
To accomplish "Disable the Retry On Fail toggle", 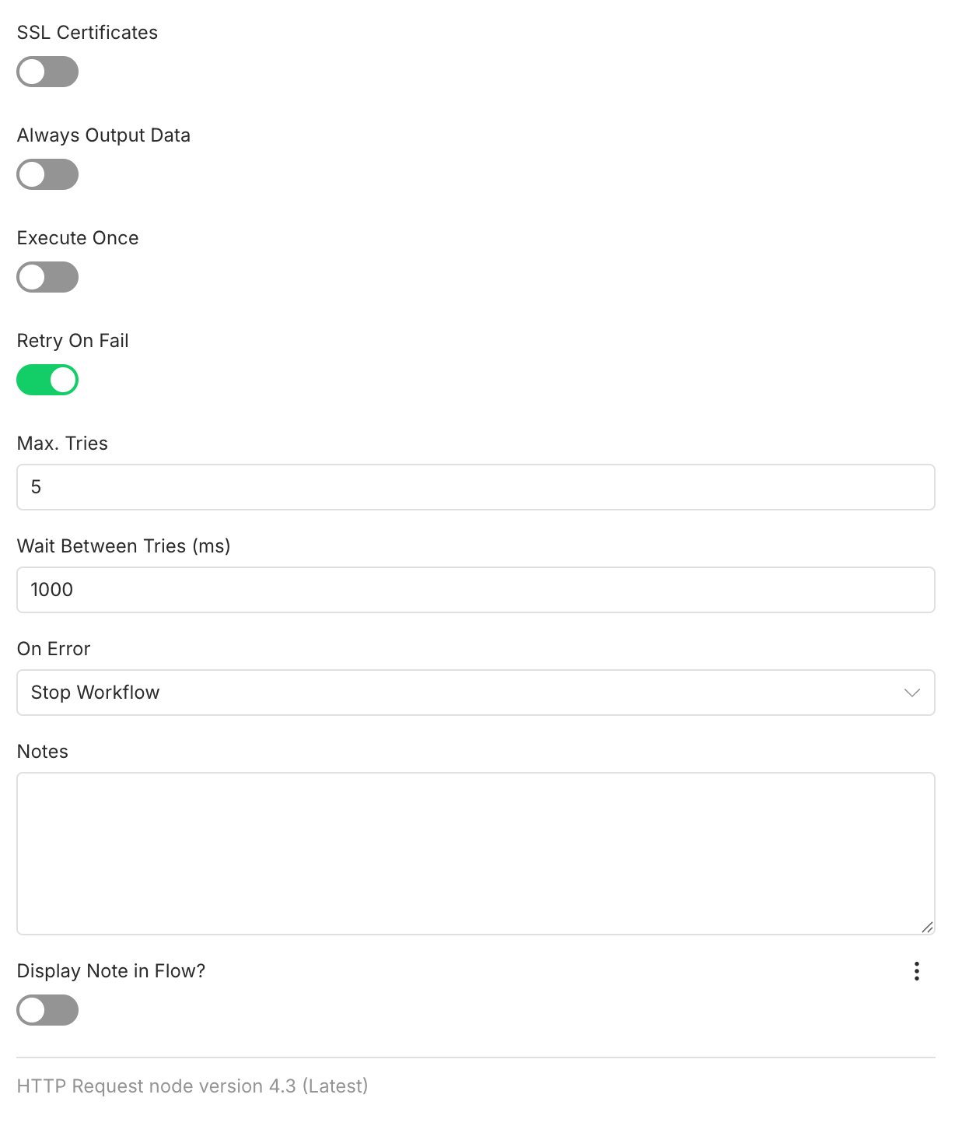I will (47, 380).
